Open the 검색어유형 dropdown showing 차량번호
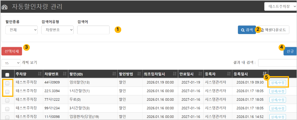This screenshot has width=297, height=120. [57, 30]
